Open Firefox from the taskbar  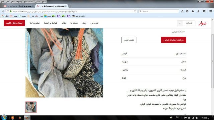[20, 118]
